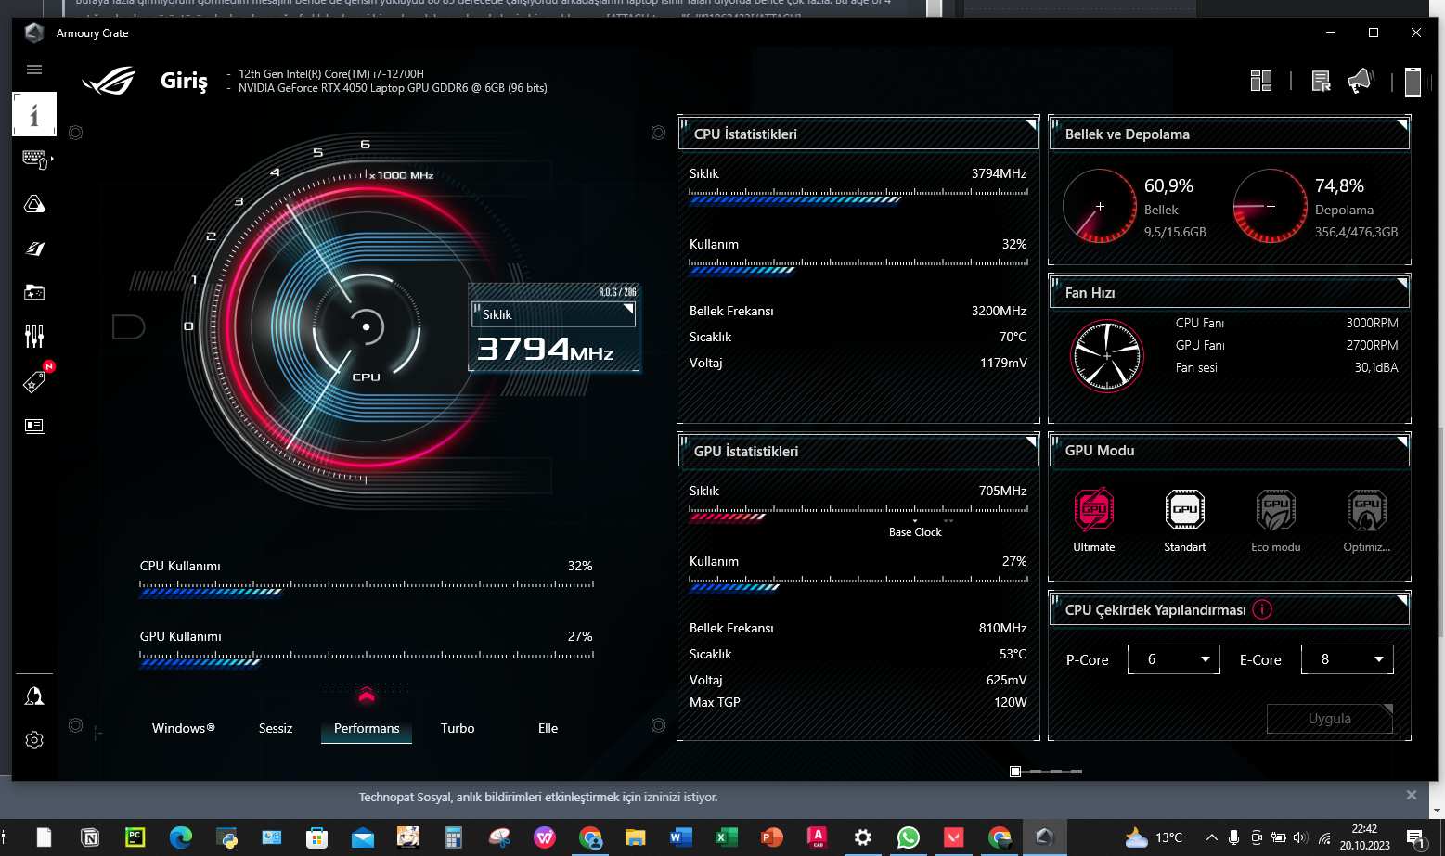Select the Performans mode tab
1445x856 pixels.
coord(367,729)
